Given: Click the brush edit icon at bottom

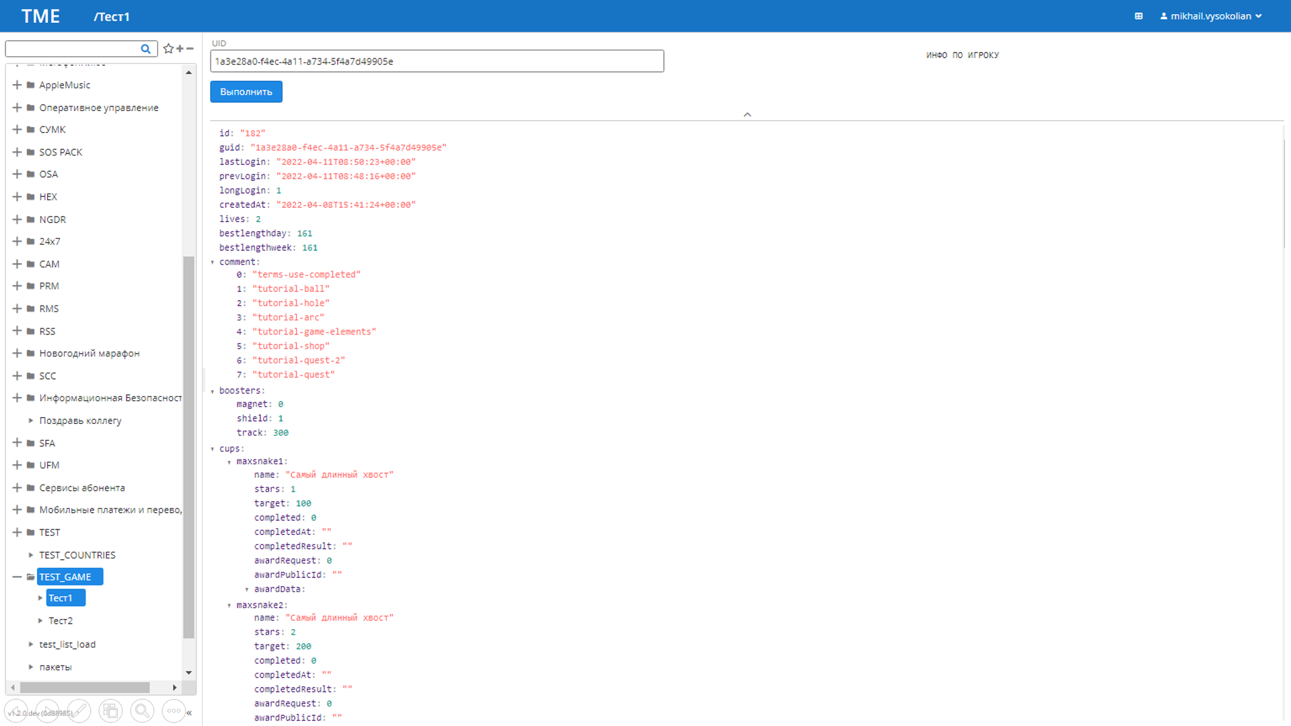Looking at the screenshot, I should [79, 711].
